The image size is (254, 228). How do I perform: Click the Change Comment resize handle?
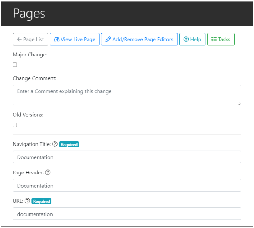coord(239,103)
